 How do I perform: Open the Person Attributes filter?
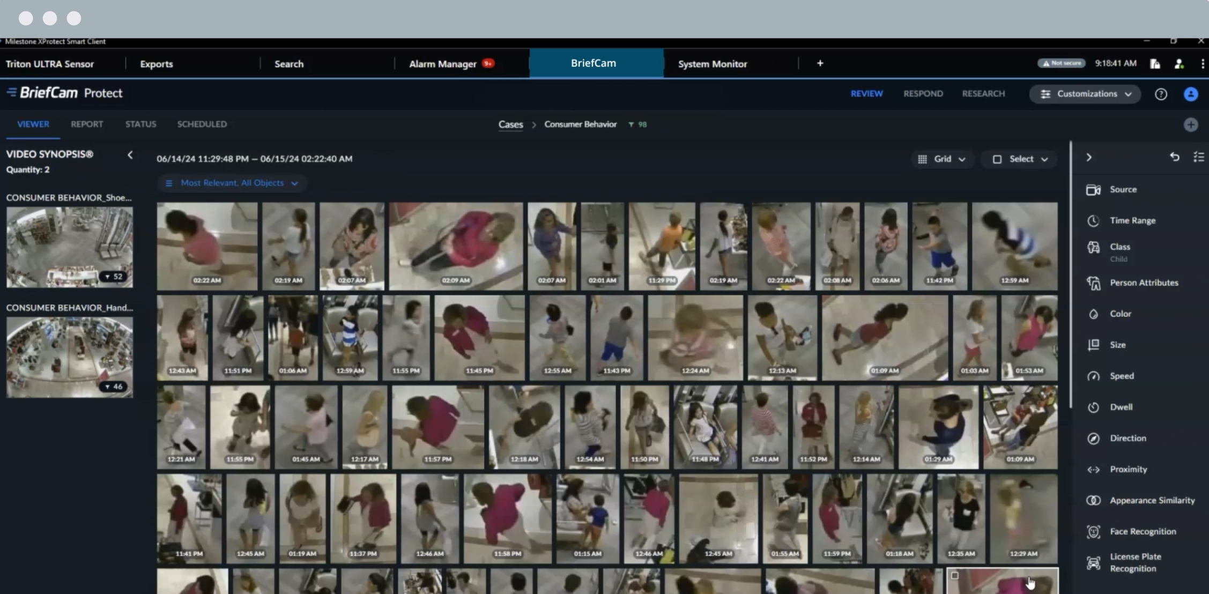(1144, 283)
